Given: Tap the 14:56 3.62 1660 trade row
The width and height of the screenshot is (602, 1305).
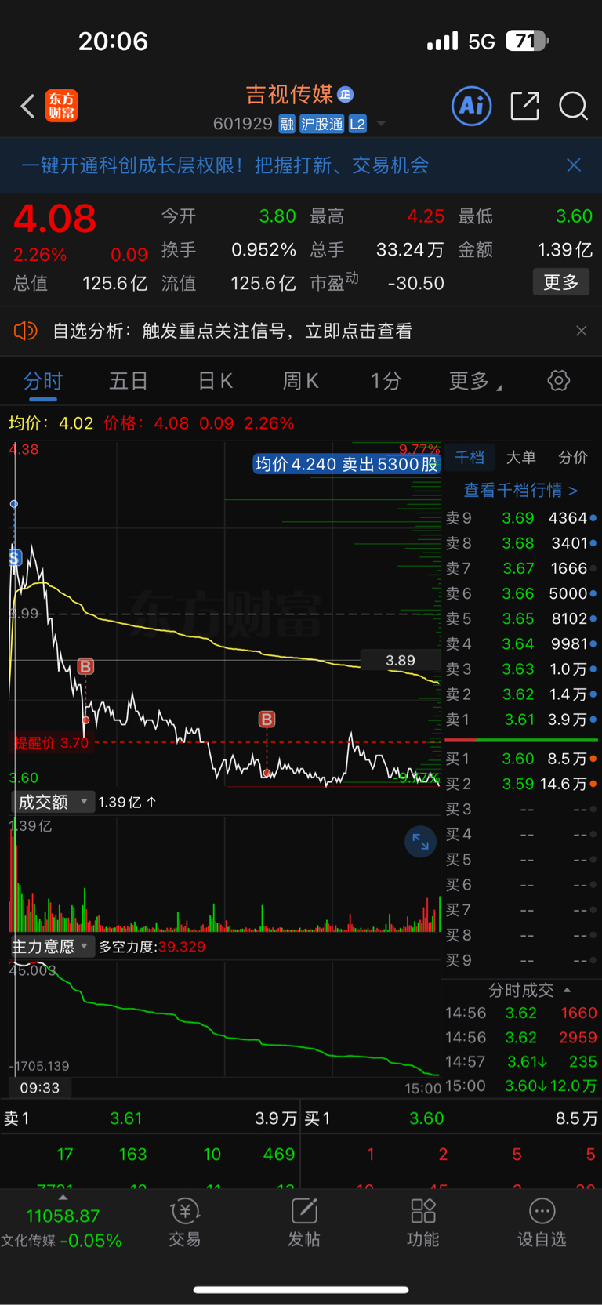Looking at the screenshot, I should 521,1013.
